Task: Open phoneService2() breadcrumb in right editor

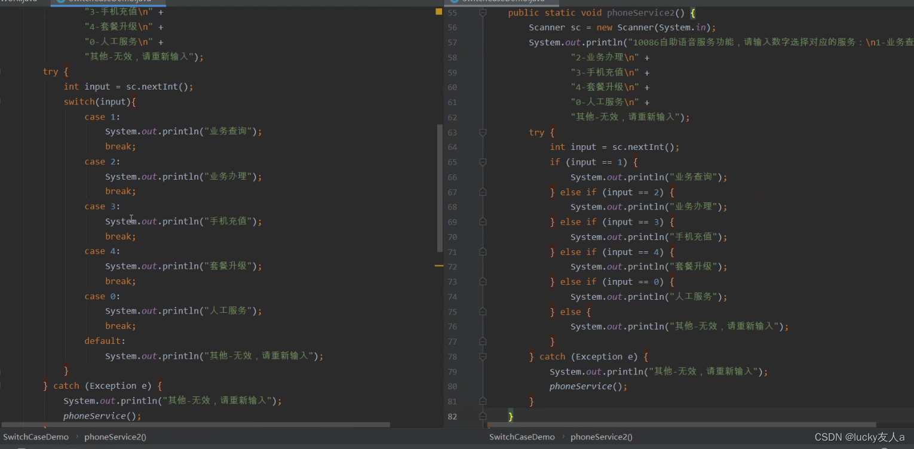Action: 602,437
